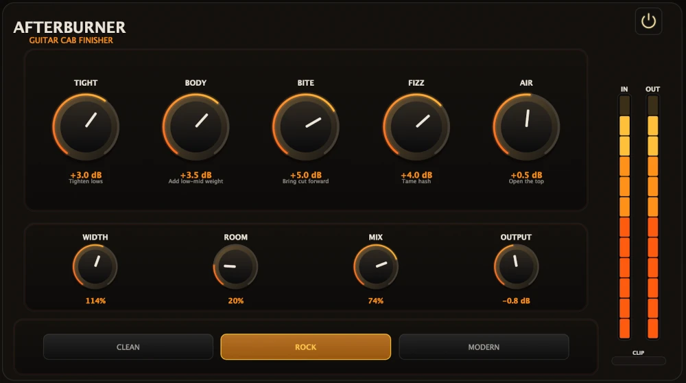
Task: Click the IN meter label
Action: [624, 89]
